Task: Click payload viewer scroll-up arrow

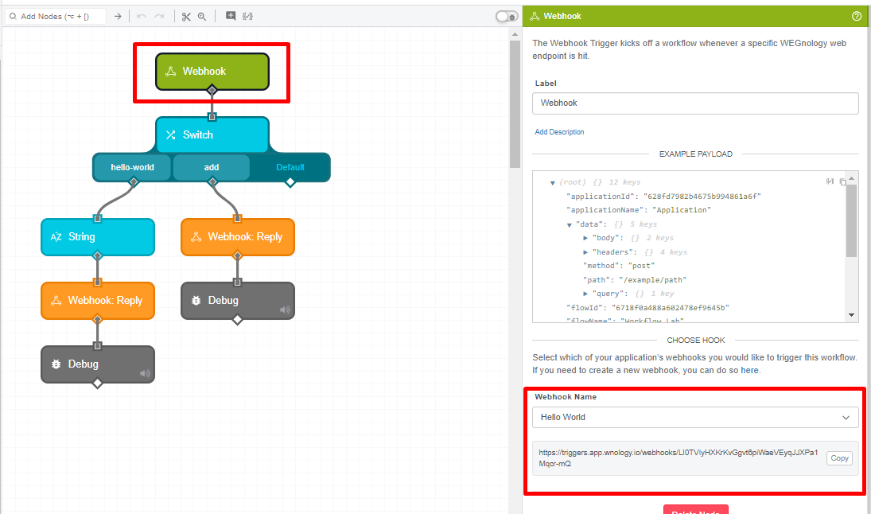Action: coord(852,177)
